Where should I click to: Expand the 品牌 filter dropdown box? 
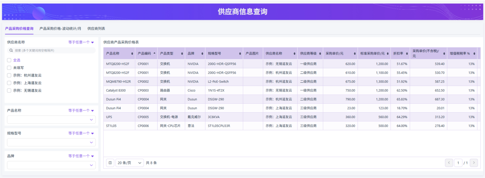coord(51,165)
